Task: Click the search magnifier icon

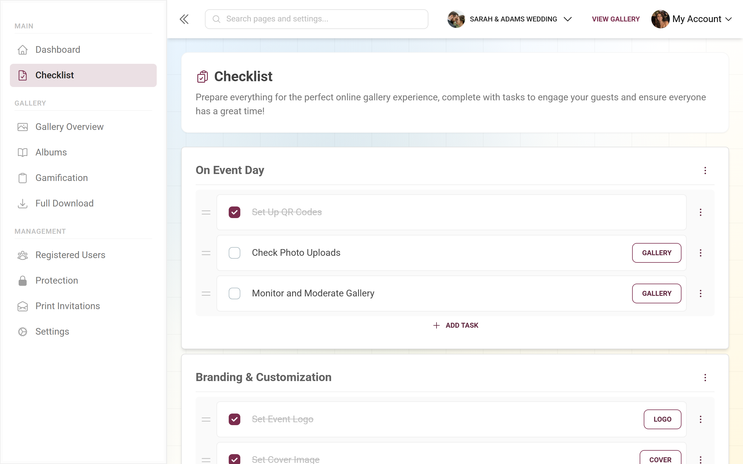Action: click(217, 19)
